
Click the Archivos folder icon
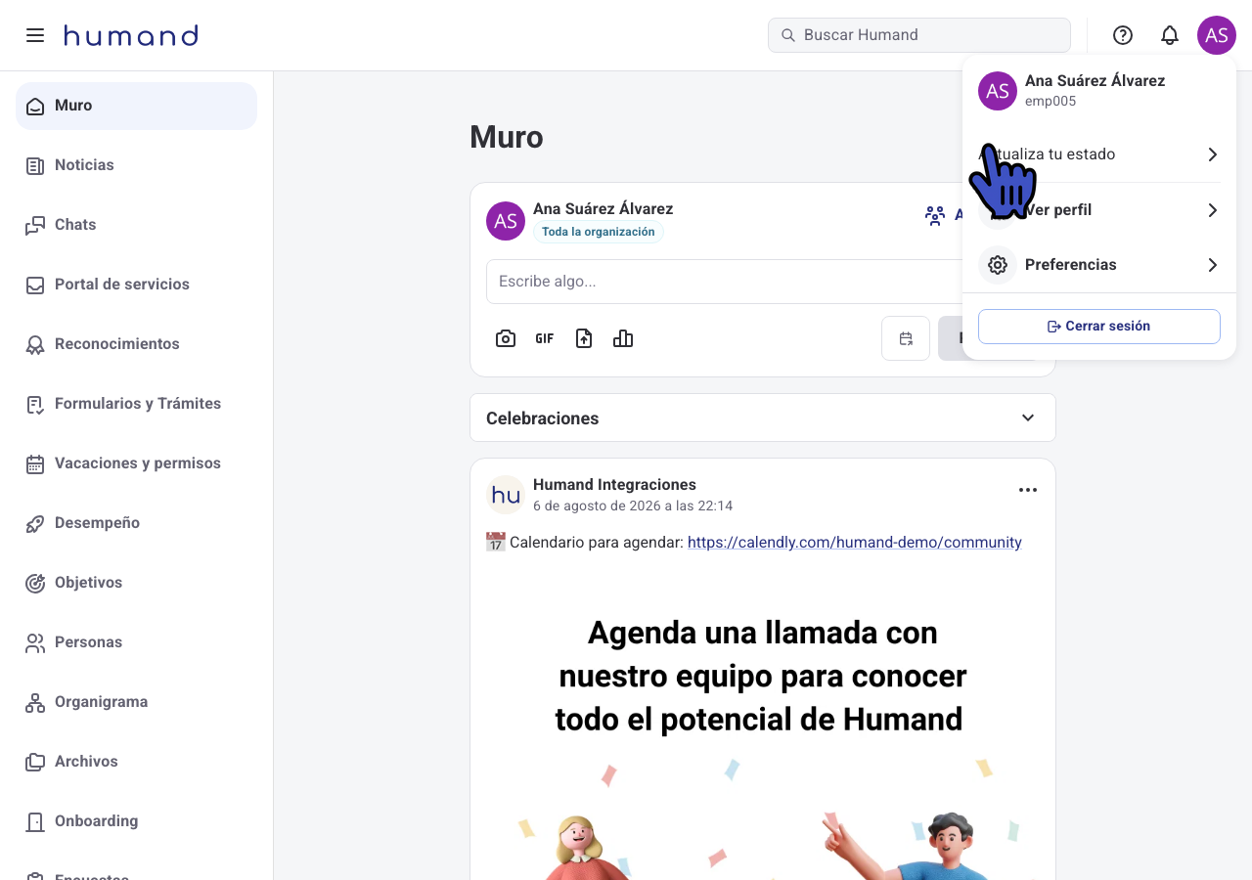(35, 762)
